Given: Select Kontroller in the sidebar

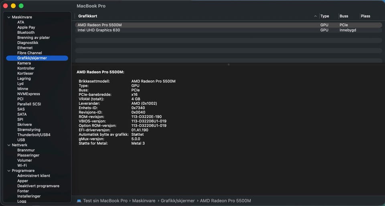Looking at the screenshot, I should pyautogui.click(x=26, y=68).
